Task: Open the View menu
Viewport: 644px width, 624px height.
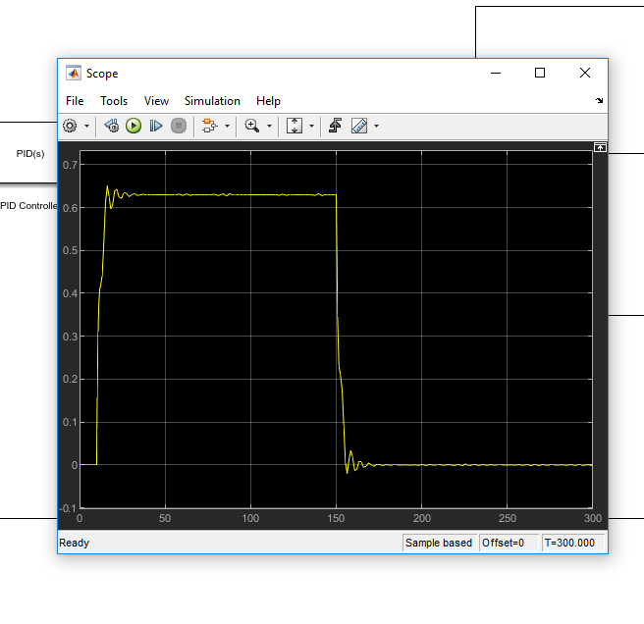Action: pos(156,101)
